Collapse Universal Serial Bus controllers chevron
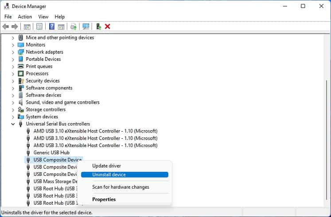The width and height of the screenshot is (331, 217). (x=13, y=124)
